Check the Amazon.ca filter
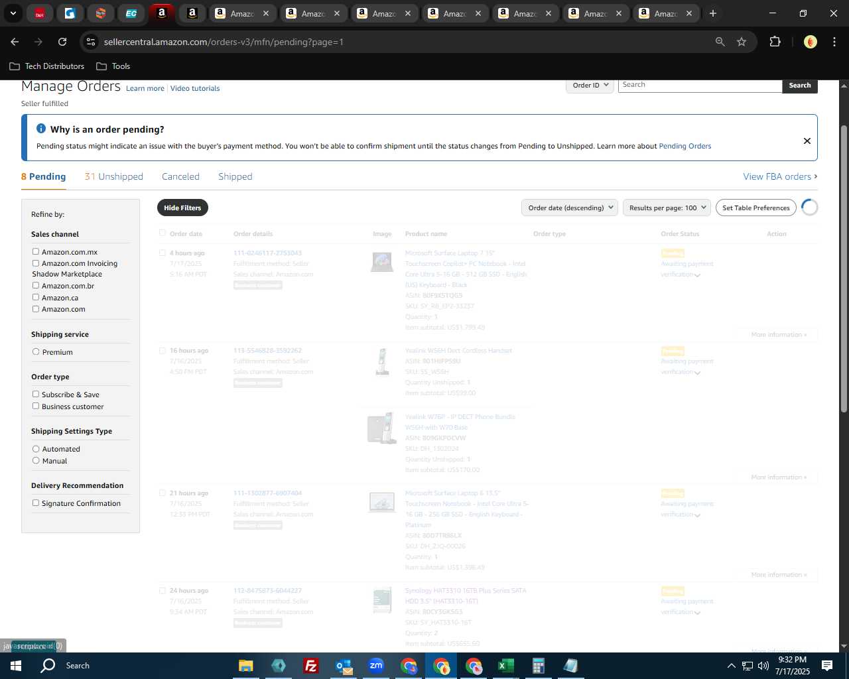The height and width of the screenshot is (679, 849). coord(36,297)
